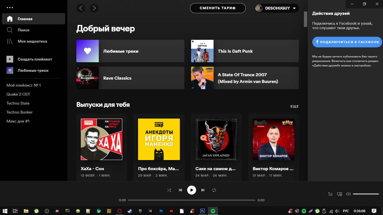Open Adobe Illustrator from the taskbar
This screenshot has width=383, height=215.
tap(171, 211)
